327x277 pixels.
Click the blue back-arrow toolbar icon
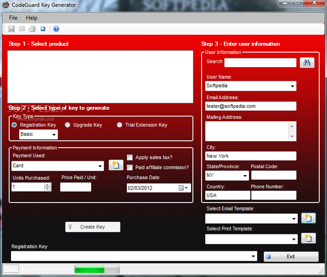pos(43,29)
